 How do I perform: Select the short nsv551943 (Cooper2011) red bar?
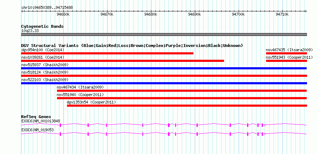point(286,61)
